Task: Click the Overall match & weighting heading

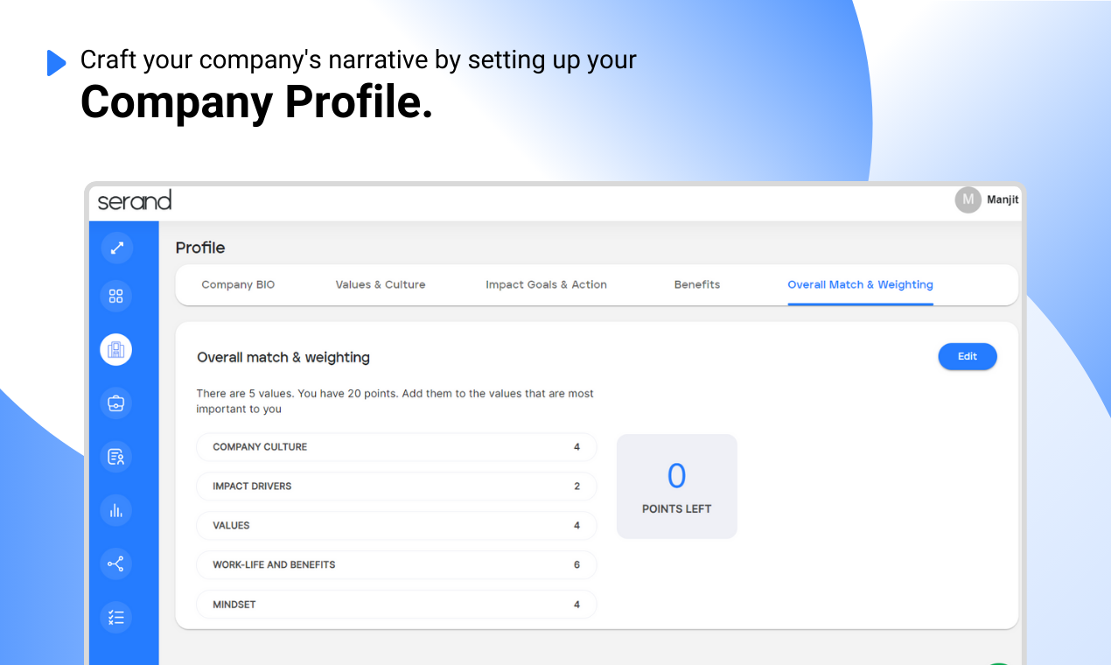Action: pos(283,357)
